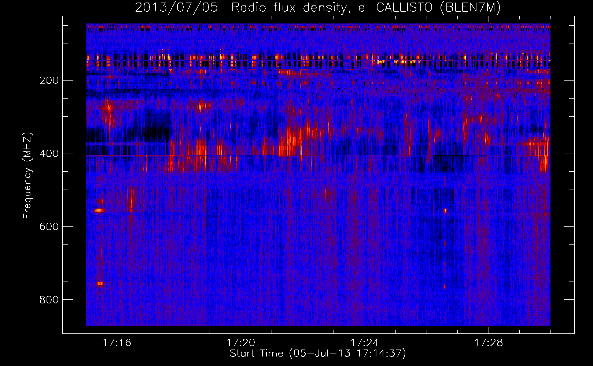The height and width of the screenshot is (366, 593).
Task: Click the 17:16 time tick label
Action: (x=117, y=343)
